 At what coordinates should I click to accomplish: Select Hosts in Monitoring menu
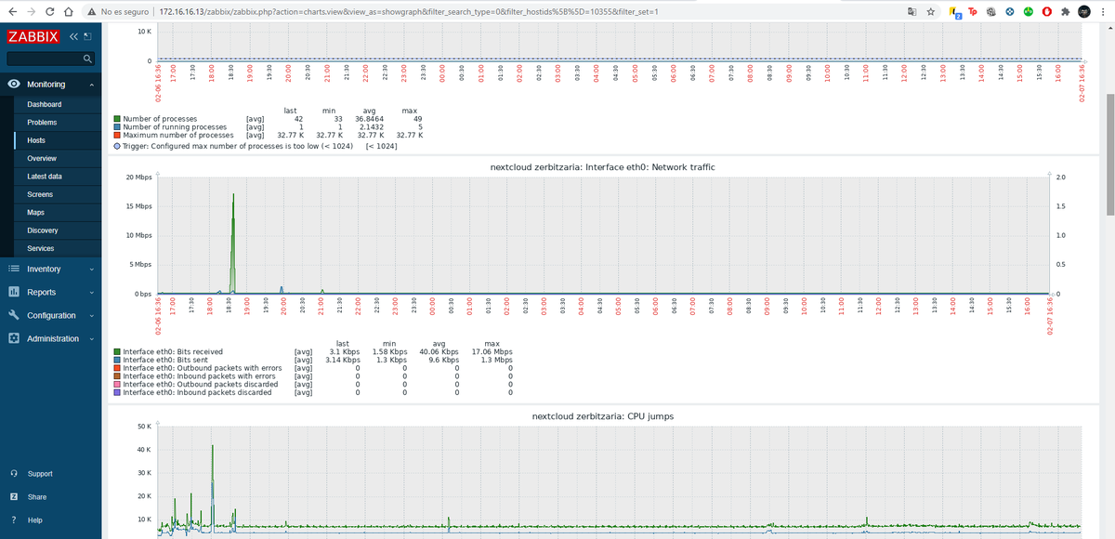point(36,140)
